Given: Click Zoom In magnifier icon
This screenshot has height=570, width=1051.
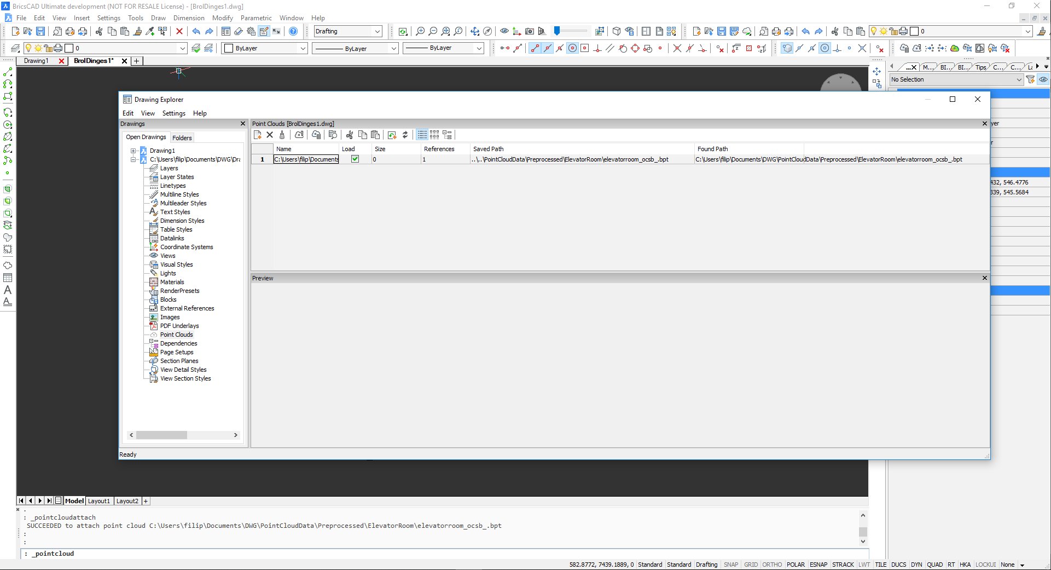Looking at the screenshot, I should tap(420, 31).
